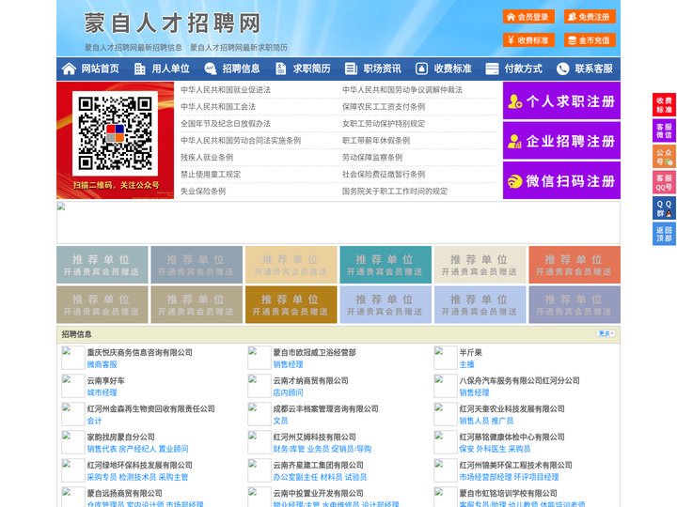The image size is (677, 507).
Task: Click the chat icon beside 招聘信息
Action: (211, 69)
